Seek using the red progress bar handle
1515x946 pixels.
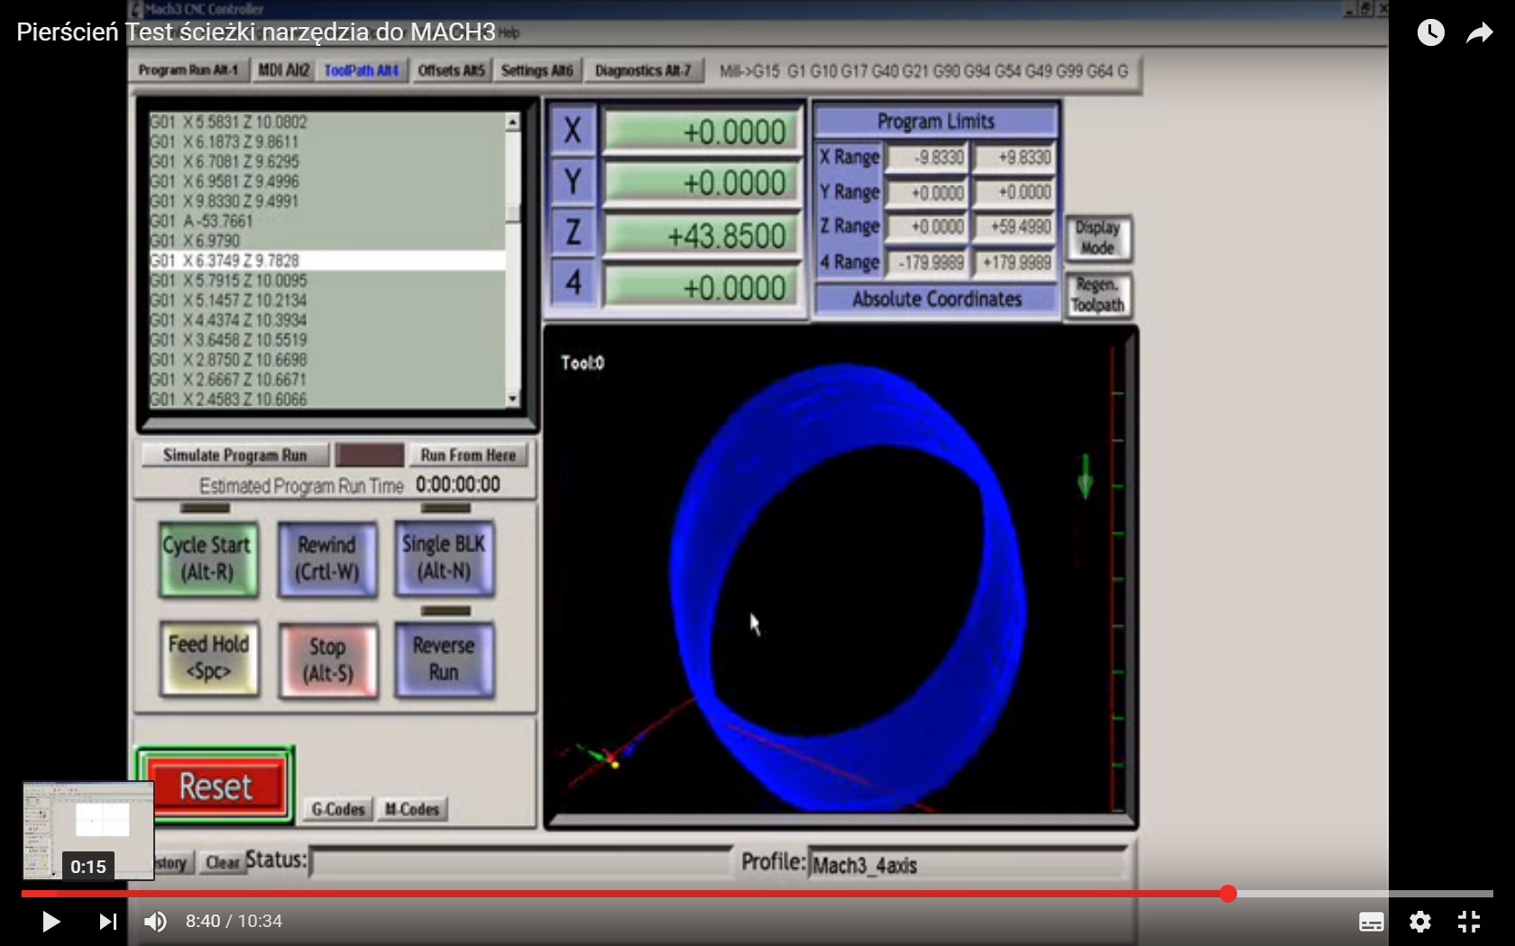coord(1227,894)
